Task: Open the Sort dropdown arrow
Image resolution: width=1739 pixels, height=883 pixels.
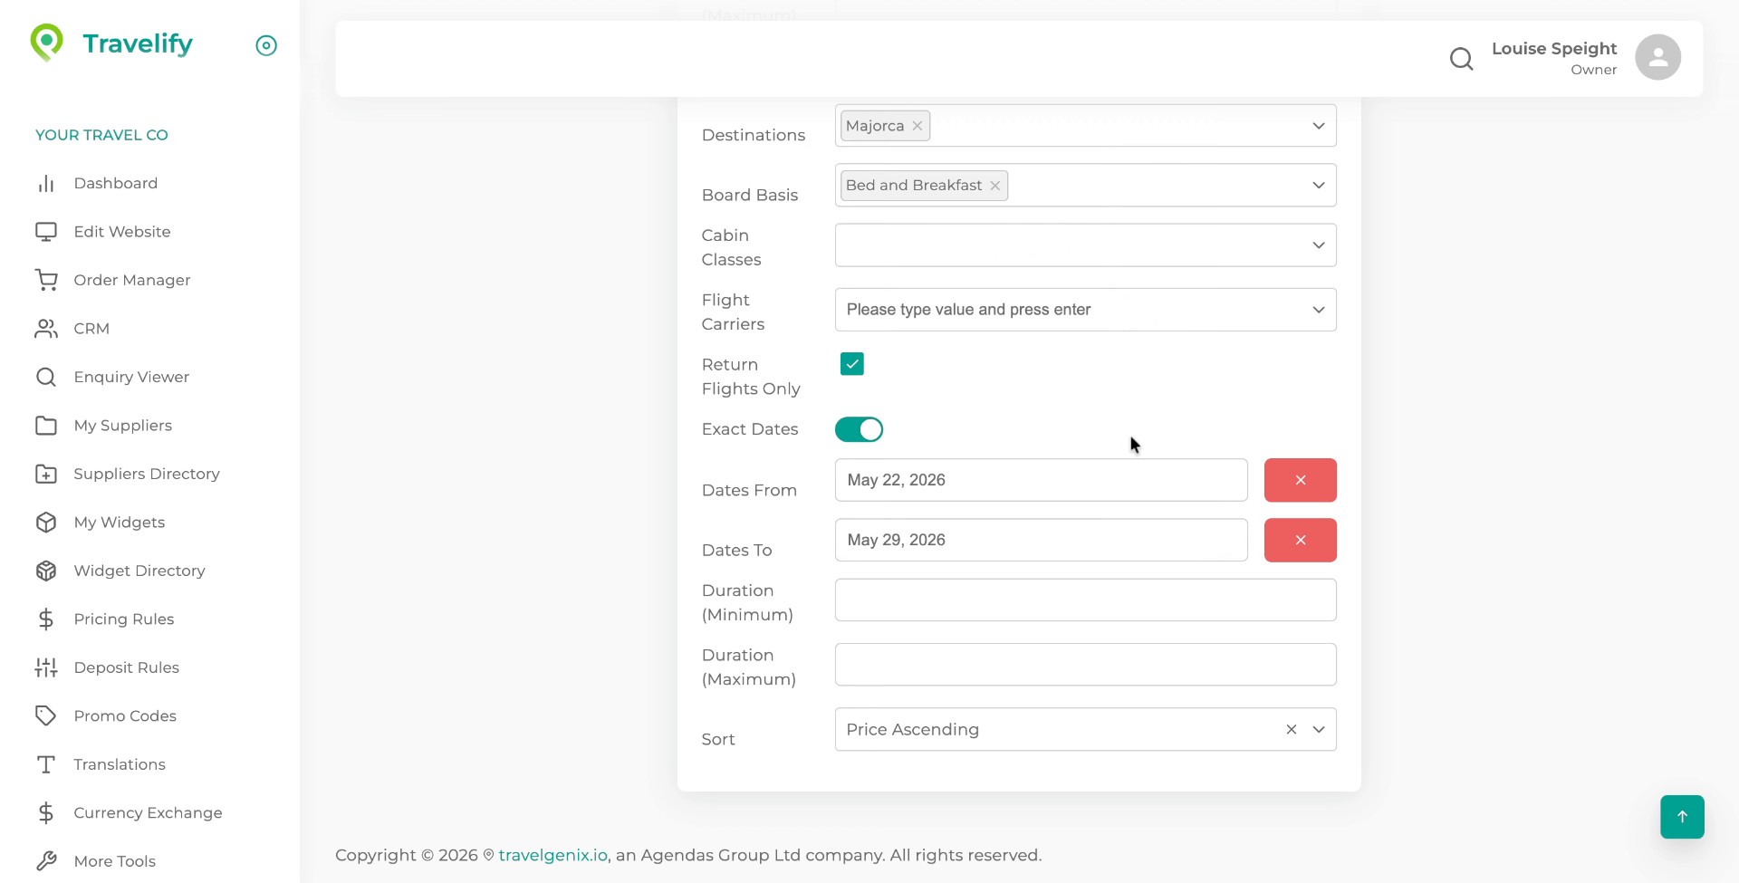Action: 1319,730
